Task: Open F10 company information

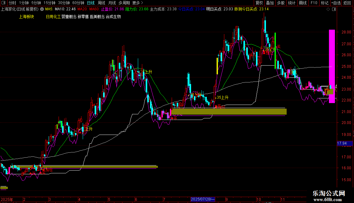Action: (314, 3)
